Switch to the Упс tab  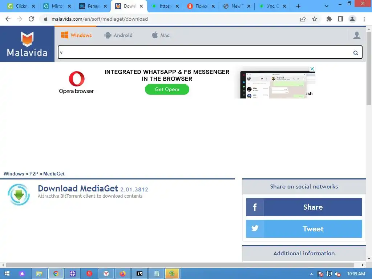point(272,6)
